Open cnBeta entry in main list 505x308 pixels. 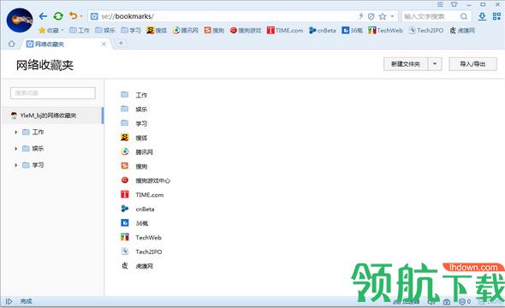coord(138,209)
